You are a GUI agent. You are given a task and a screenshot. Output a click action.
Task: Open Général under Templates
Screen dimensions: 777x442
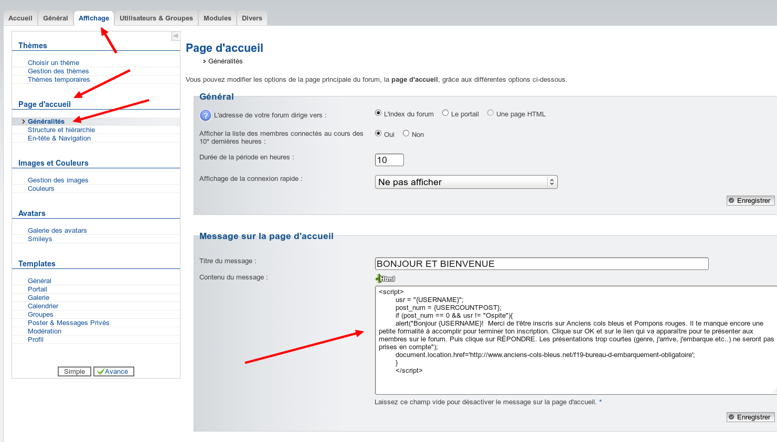(39, 281)
